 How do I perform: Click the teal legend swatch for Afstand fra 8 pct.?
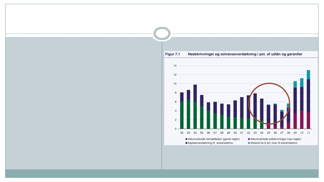[249, 143]
